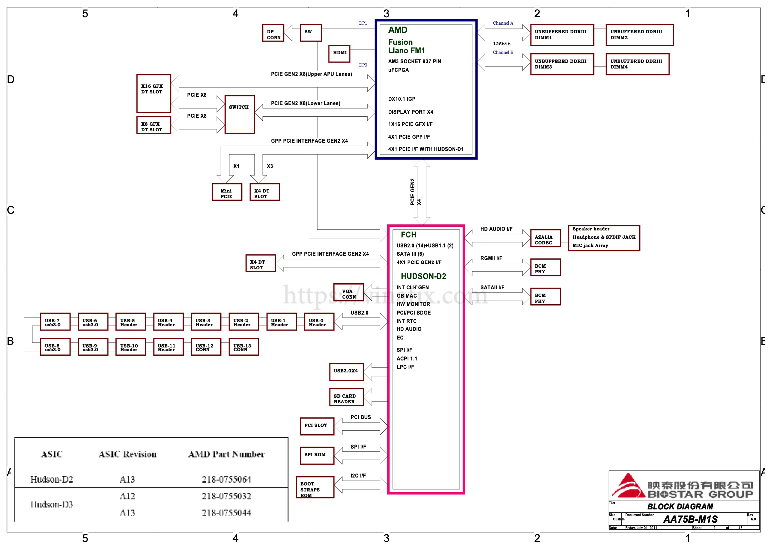772x544 pixels.
Task: Click the BCM PHY on RGMII I/F
Action: [x=545, y=267]
